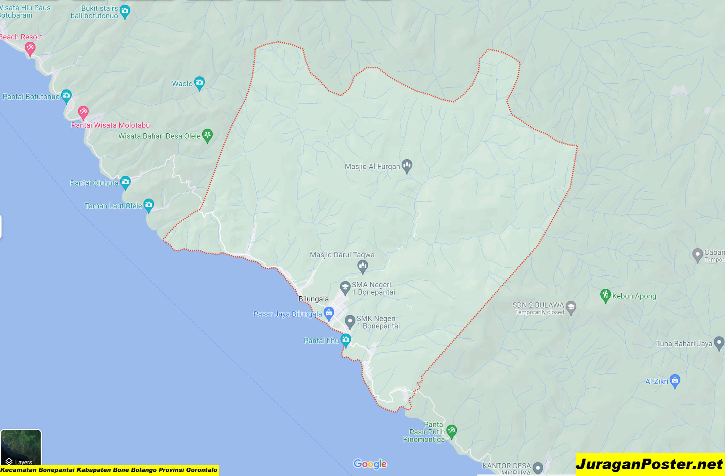Click the Taman Laut Olele camera pin
The image size is (725, 476).
pos(149,205)
